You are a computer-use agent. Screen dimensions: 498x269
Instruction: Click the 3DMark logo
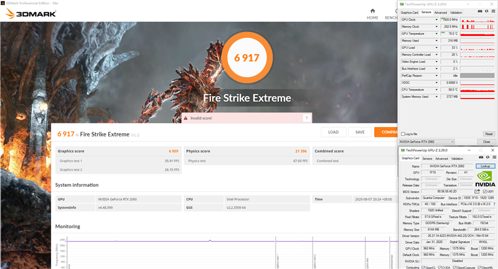(31, 13)
